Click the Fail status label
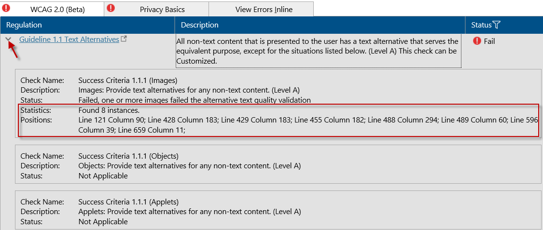The width and height of the screenshot is (543, 230). coord(489,41)
